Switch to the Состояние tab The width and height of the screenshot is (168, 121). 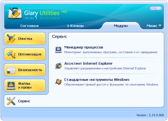29,26
